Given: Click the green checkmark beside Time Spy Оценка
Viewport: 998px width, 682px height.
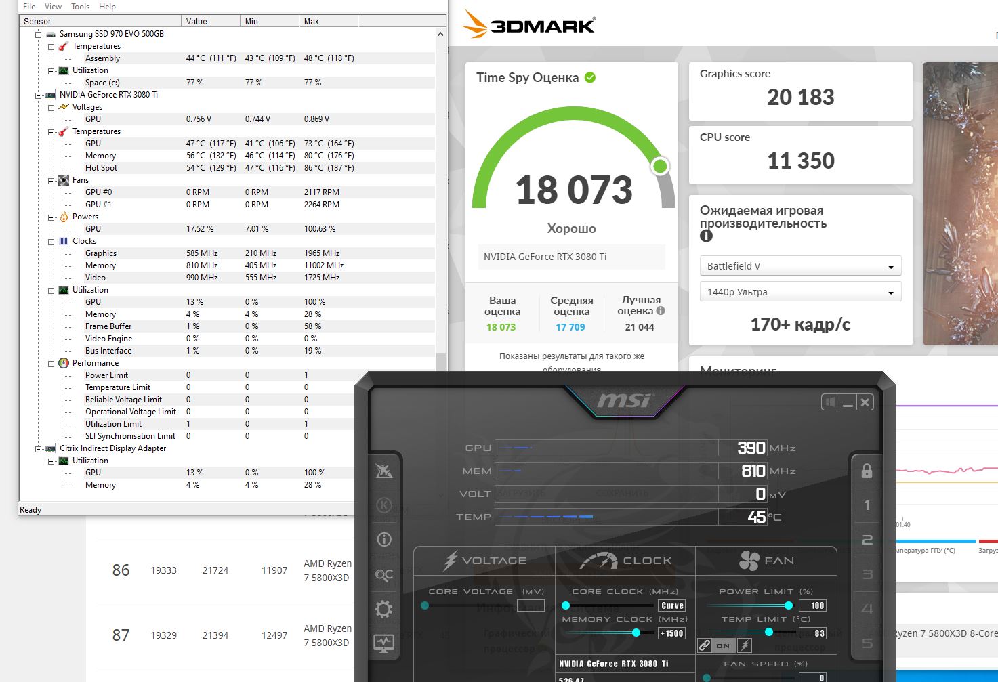Looking at the screenshot, I should (x=590, y=77).
